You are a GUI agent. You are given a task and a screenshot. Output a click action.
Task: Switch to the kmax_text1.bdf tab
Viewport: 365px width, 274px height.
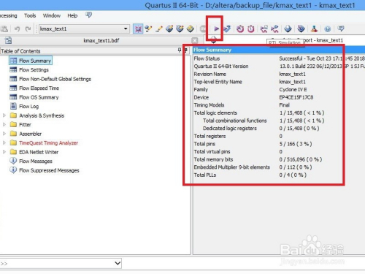tap(101, 40)
